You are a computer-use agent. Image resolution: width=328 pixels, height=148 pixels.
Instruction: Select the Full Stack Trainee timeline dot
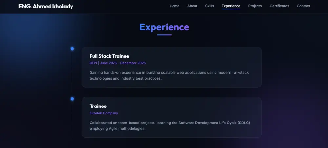tap(72, 49)
